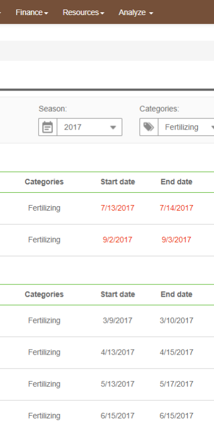Select the overdue 9/3/2017 end date

tap(176, 240)
